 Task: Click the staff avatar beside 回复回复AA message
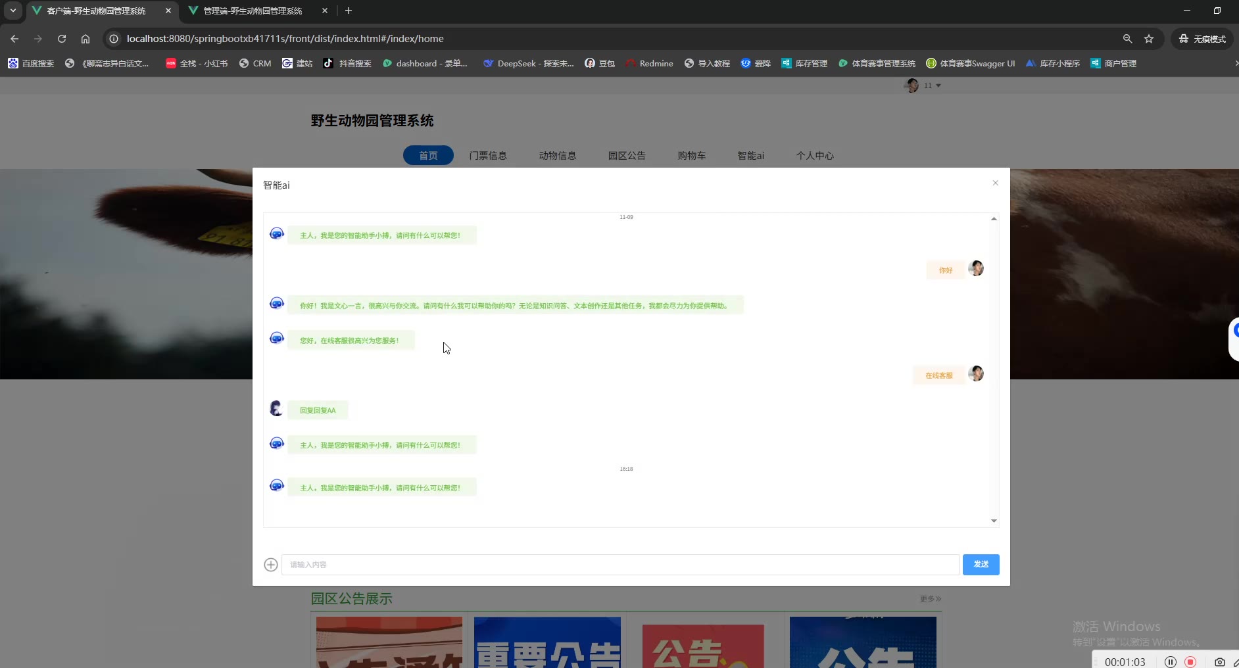point(277,408)
